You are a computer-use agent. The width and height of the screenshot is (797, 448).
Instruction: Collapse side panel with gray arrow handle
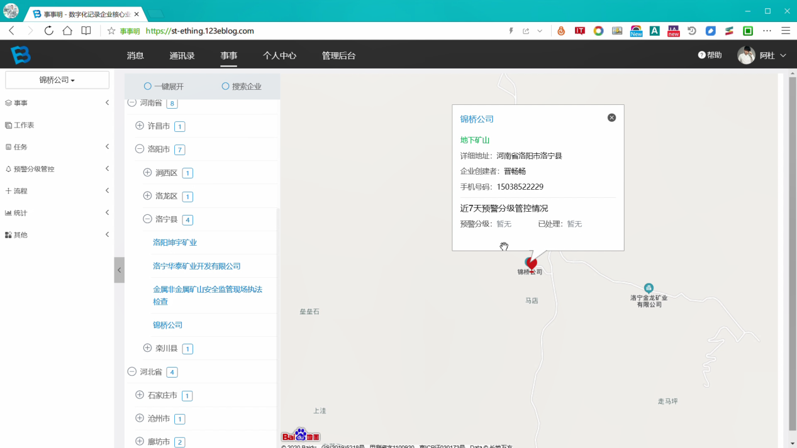120,270
